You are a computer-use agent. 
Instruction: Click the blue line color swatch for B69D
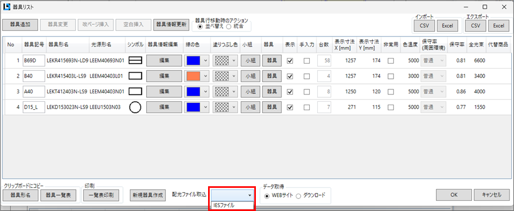[x=193, y=60]
